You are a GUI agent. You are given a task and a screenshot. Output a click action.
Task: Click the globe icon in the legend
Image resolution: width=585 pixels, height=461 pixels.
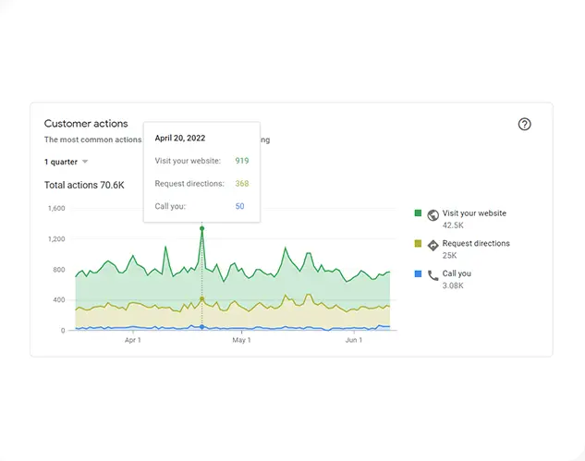433,213
